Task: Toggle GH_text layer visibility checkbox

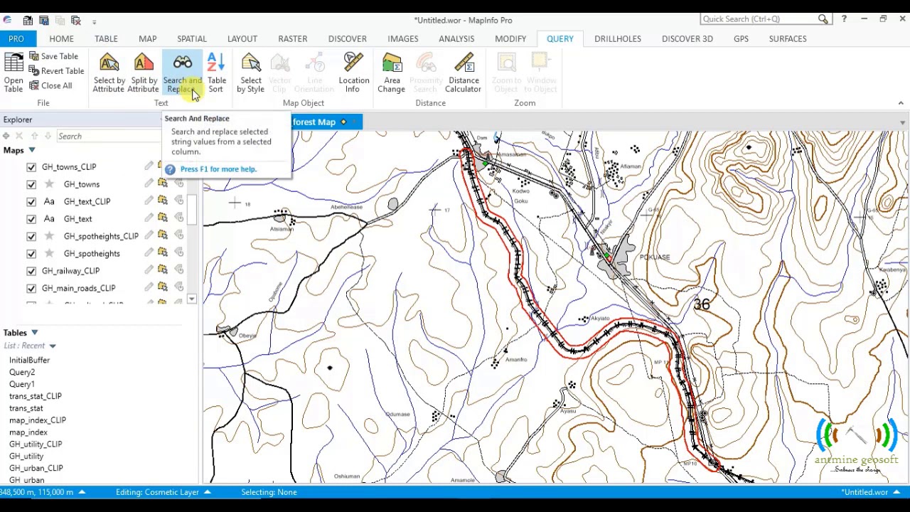Action: [31, 219]
